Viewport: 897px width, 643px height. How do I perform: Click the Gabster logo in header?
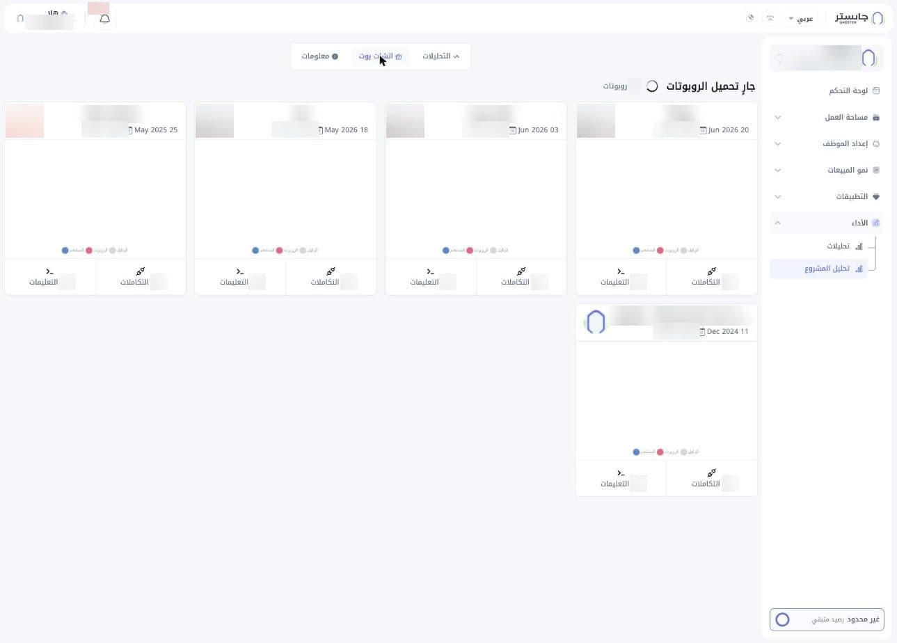click(859, 18)
